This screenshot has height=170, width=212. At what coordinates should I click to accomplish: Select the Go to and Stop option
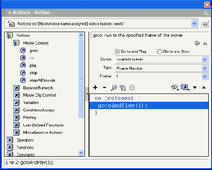[x=173, y=51]
